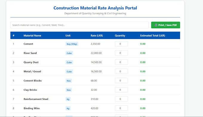Click the Kg unit badge for Reinforcement Steel
This screenshot has width=203, height=117.
point(68,99)
